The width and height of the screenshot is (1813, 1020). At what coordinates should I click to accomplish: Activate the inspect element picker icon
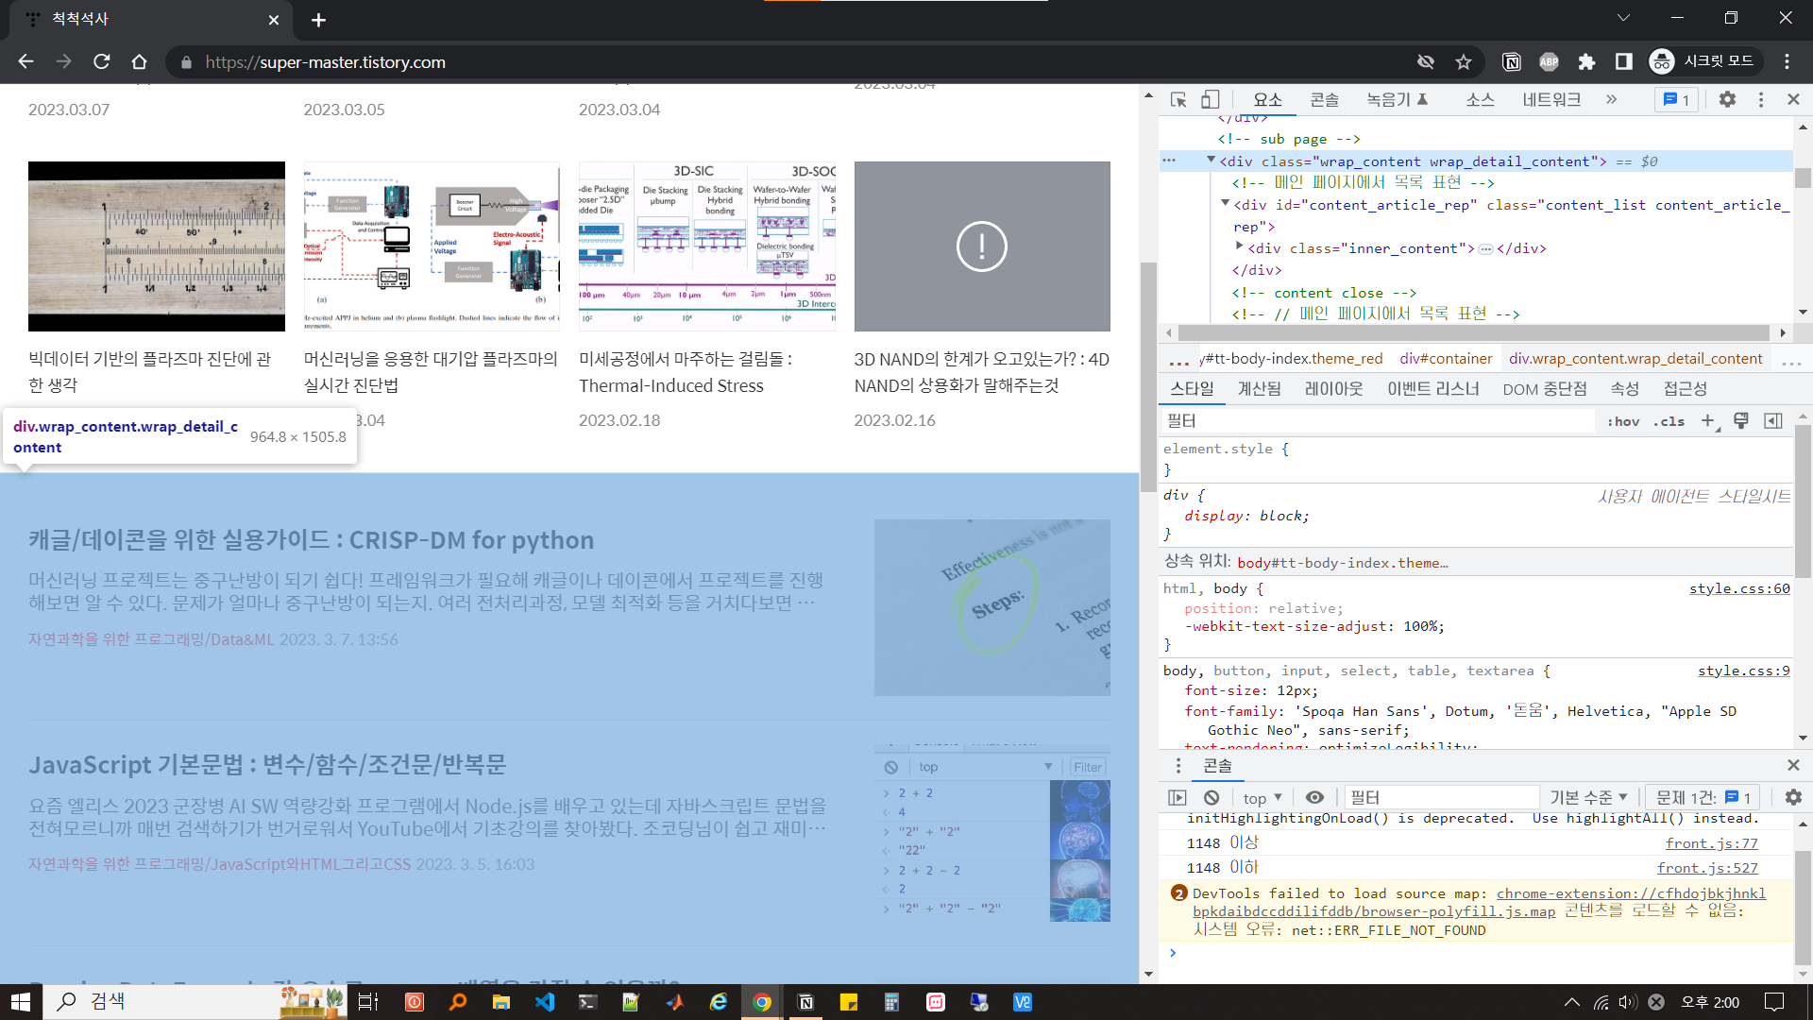tap(1178, 100)
